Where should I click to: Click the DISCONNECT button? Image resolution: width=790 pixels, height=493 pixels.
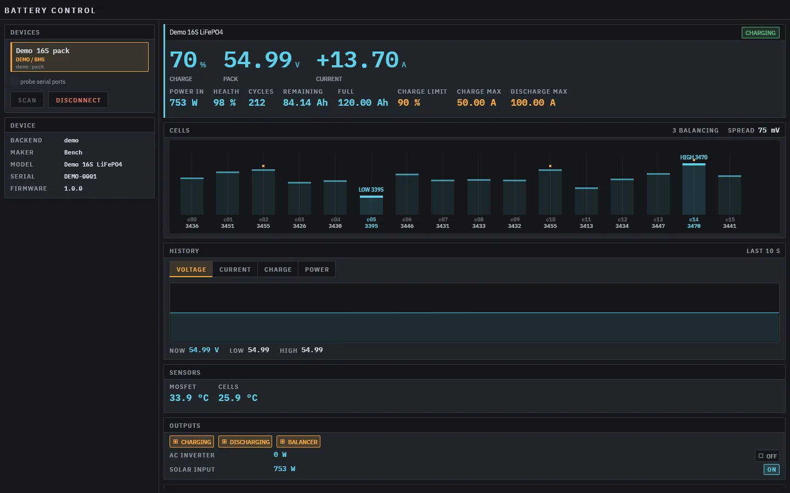tap(78, 100)
